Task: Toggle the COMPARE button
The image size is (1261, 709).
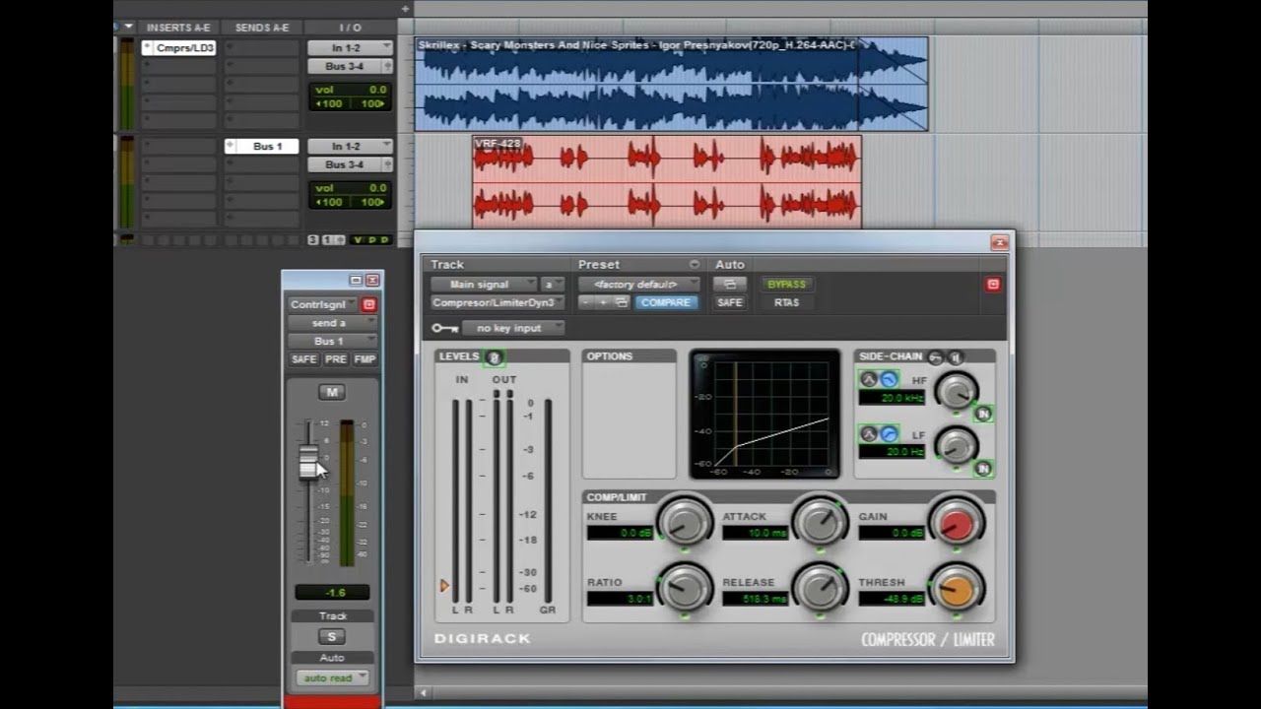Action: (666, 302)
